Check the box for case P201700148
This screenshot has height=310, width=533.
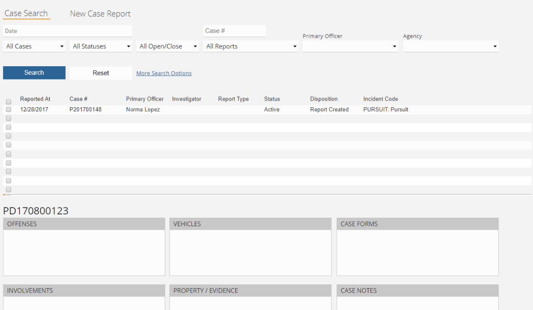pyautogui.click(x=8, y=109)
